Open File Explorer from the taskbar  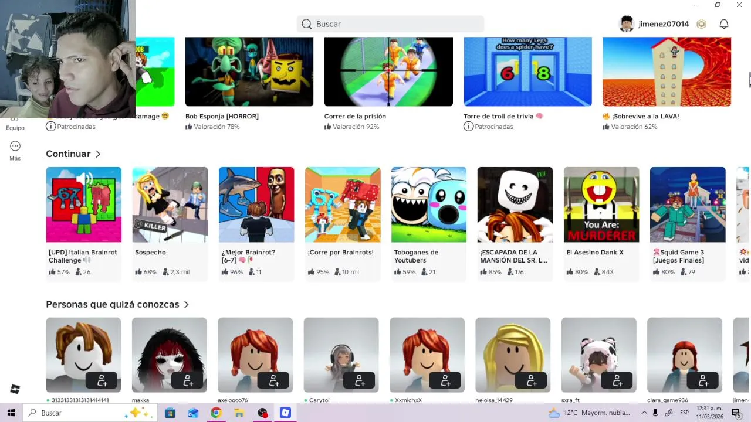[x=239, y=413]
